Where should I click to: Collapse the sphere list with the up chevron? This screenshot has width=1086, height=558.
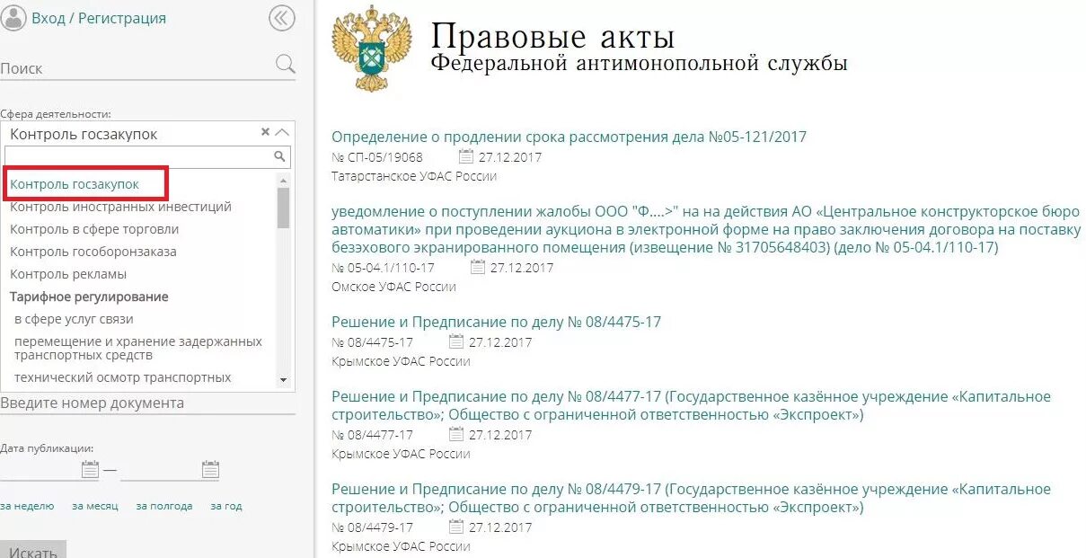tap(281, 131)
